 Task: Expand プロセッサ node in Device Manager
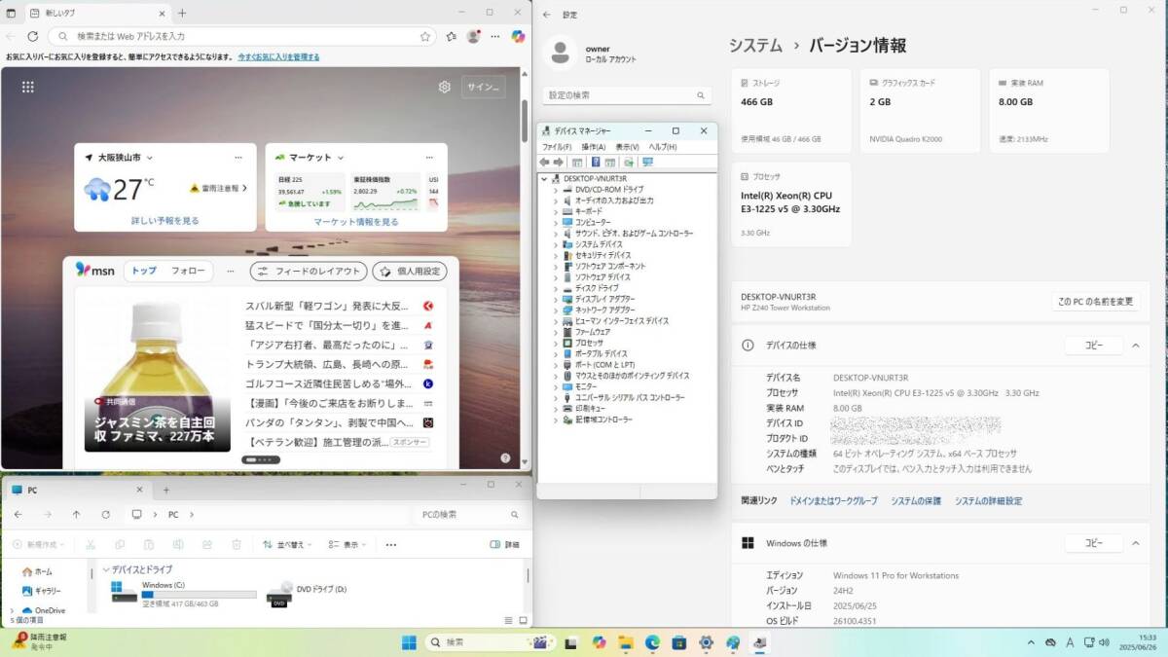click(x=556, y=343)
